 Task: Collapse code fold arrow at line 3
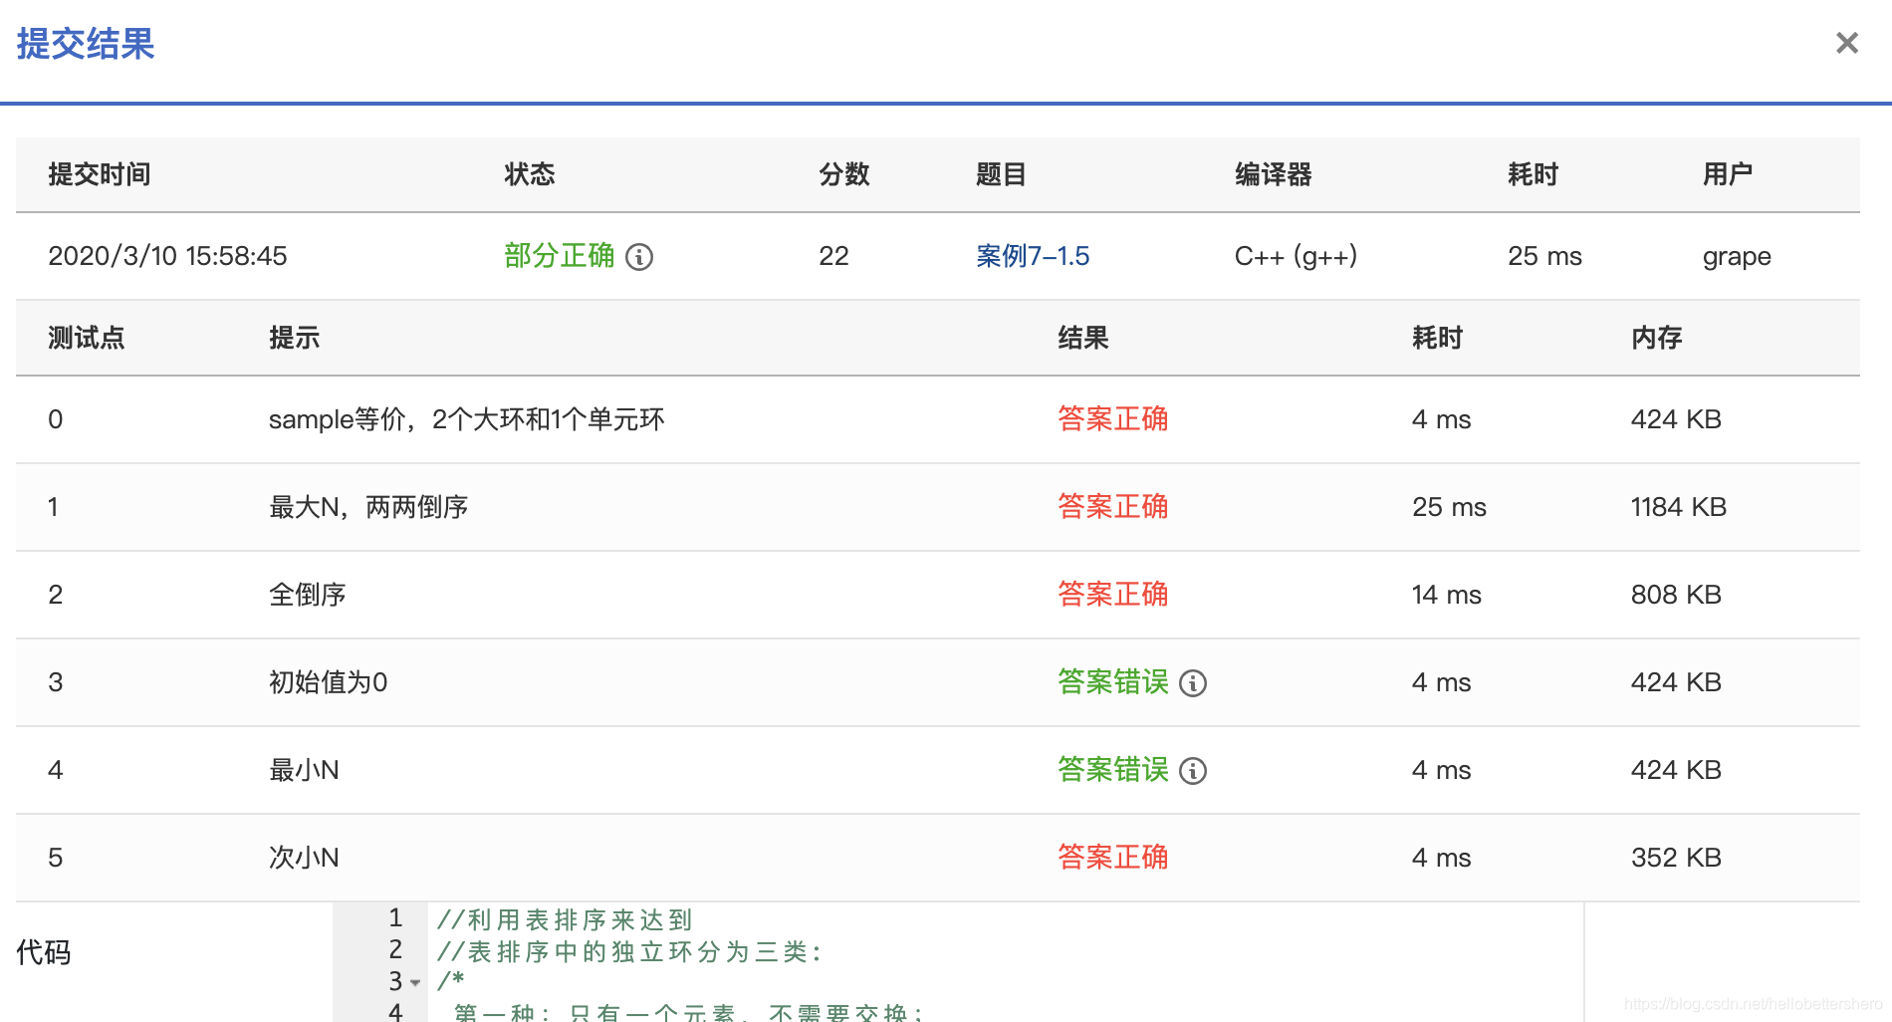(415, 983)
